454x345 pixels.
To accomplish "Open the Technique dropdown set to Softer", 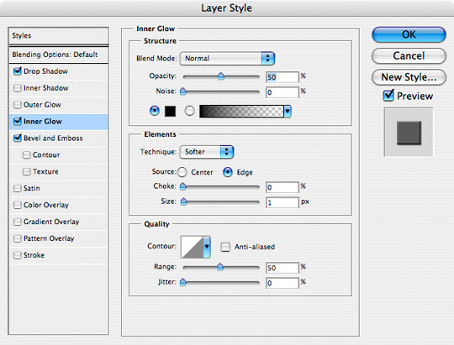I will [x=207, y=152].
